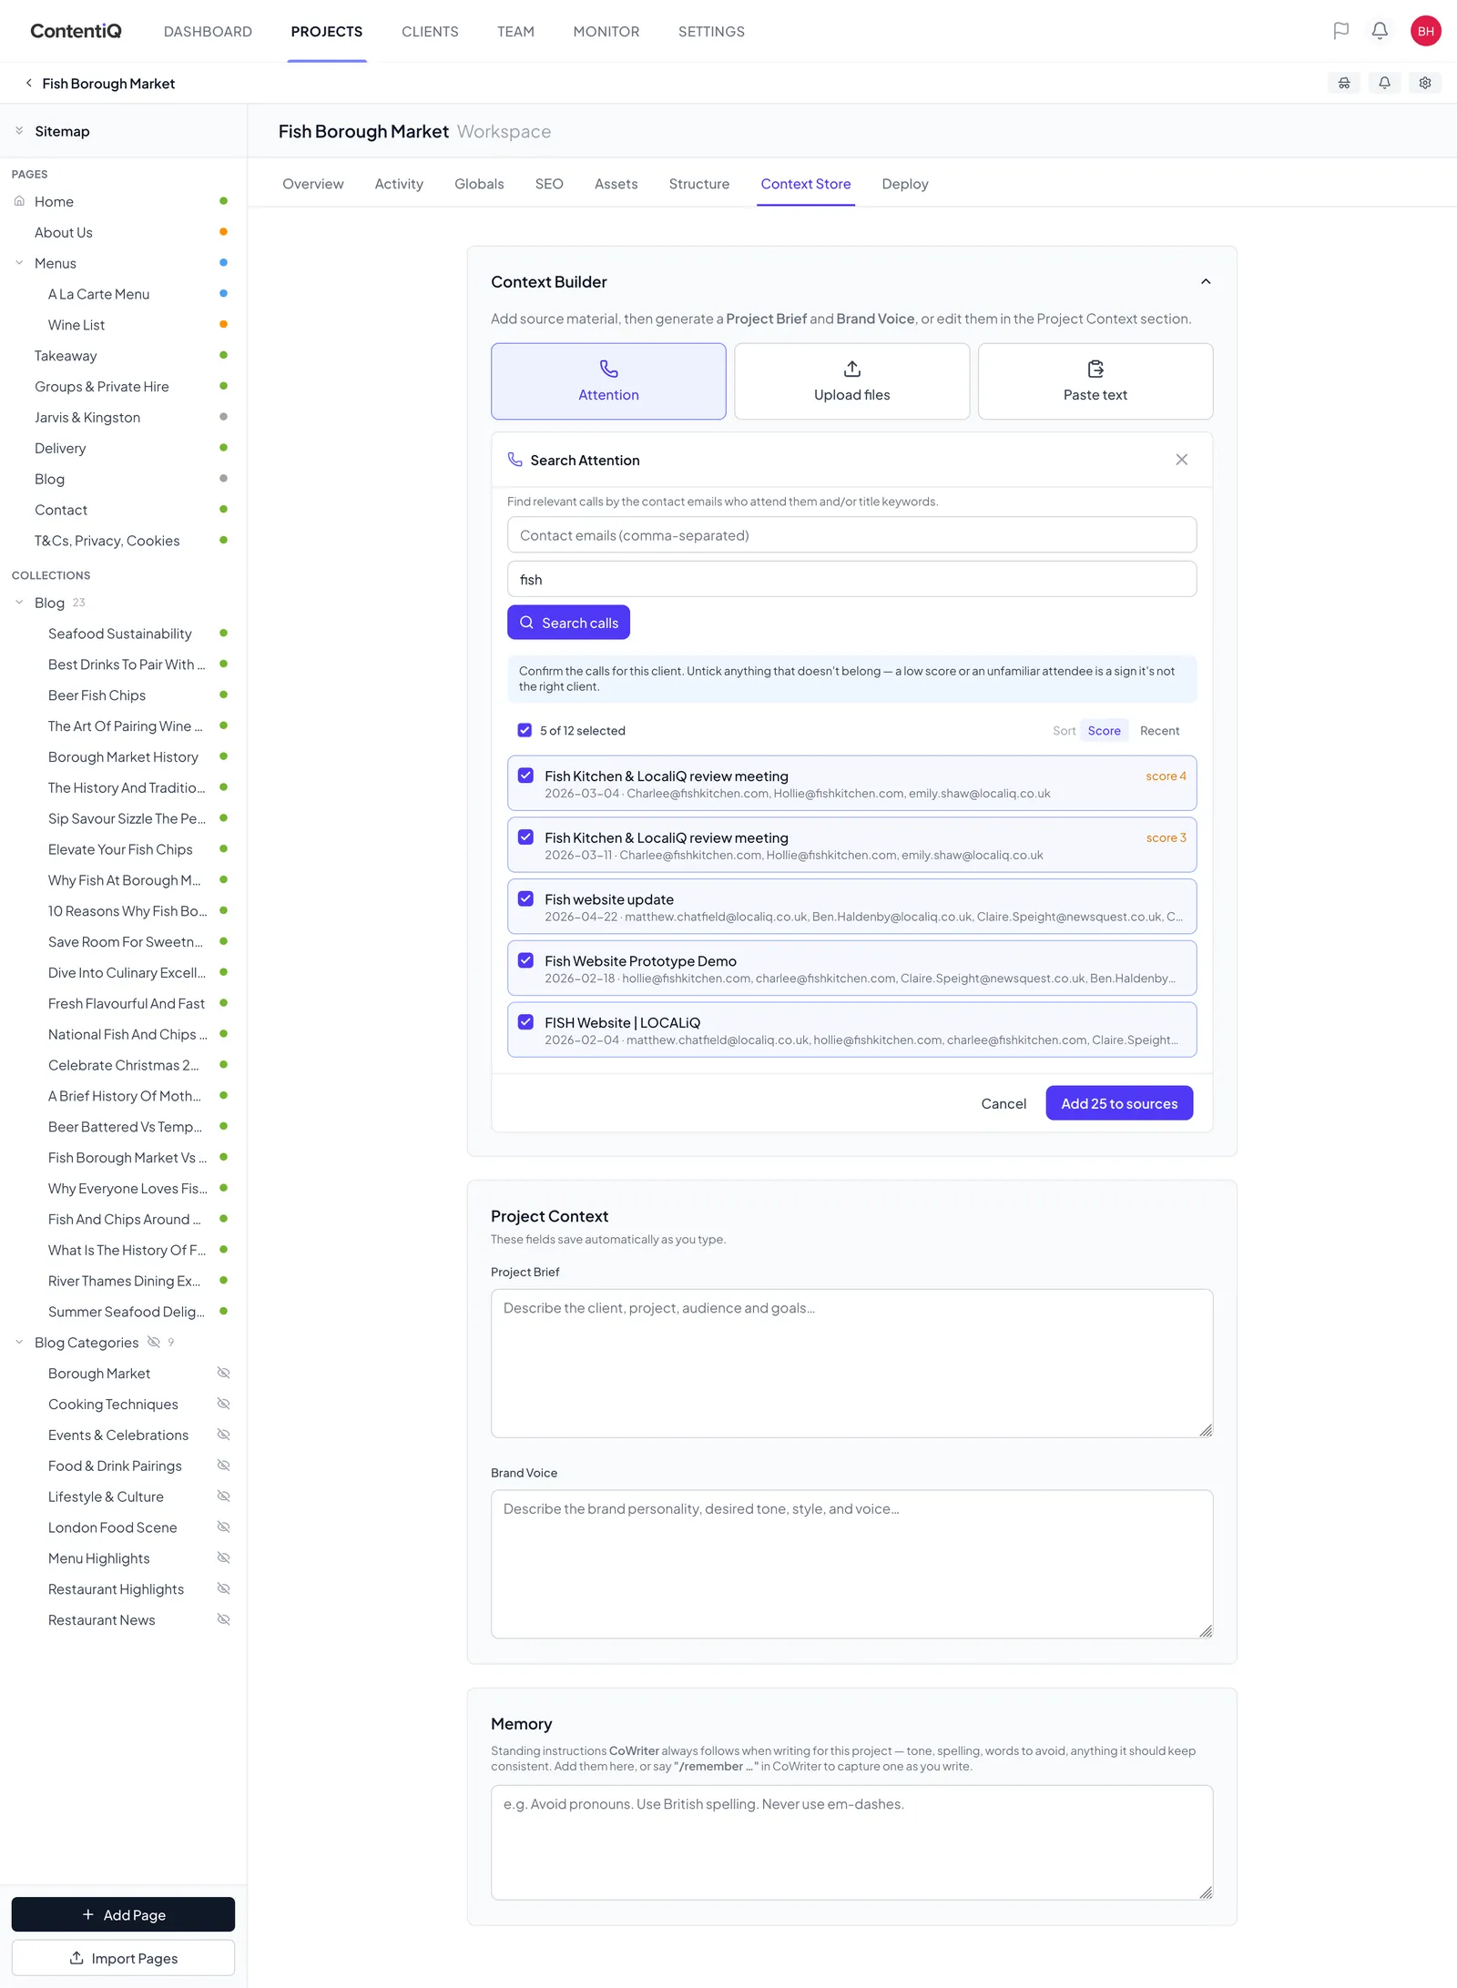Screen dimensions: 1457x1988
Task: Toggle visibility of Events & Celebrations category
Action: (x=223, y=1435)
